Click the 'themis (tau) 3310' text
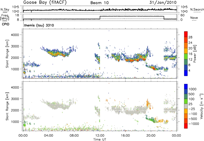 (x=39, y=25)
